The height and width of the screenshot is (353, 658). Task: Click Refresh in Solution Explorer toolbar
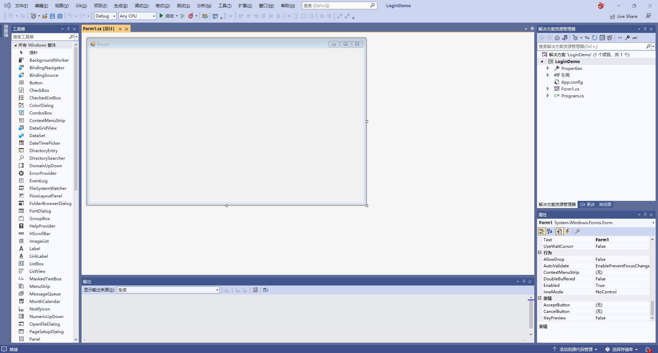[595, 38]
